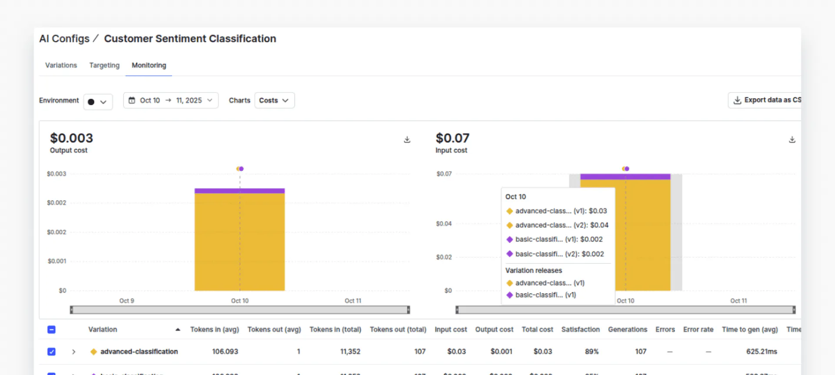Screen dimensions: 835x375
Task: Click Output cost chart range slider left handle
Action: point(72,310)
